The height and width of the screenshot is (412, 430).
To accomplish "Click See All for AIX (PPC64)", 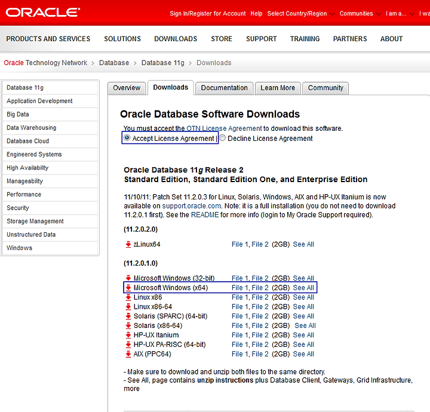I will [x=303, y=354].
